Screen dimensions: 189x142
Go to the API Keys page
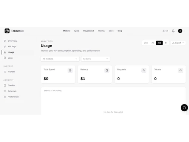coord(12,47)
